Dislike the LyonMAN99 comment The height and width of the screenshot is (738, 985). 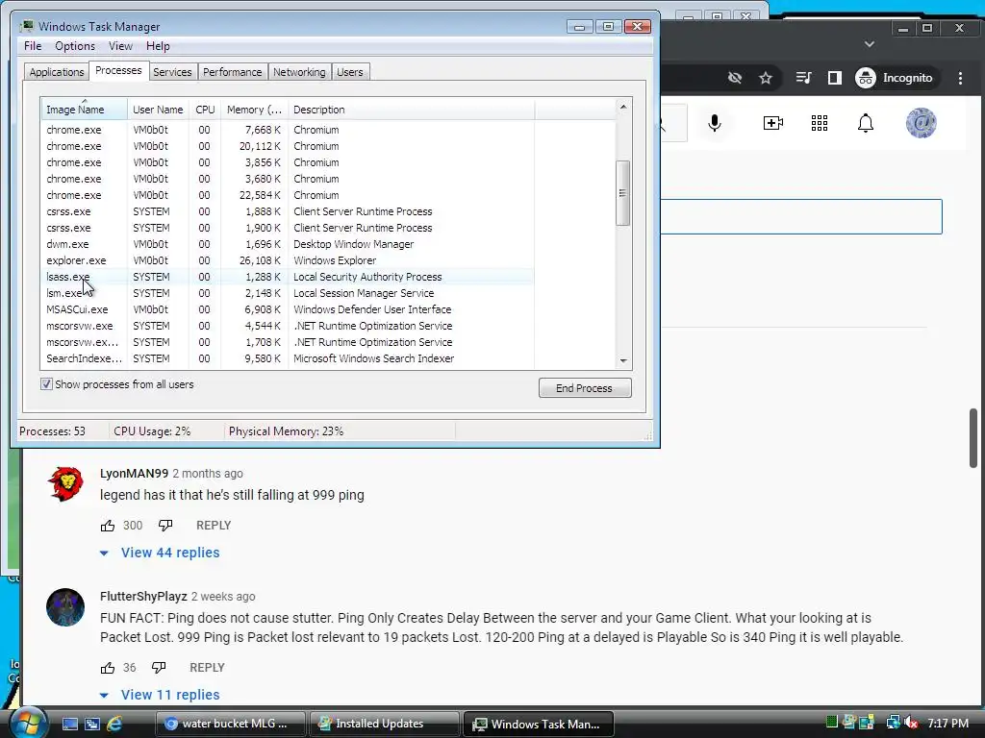tap(165, 526)
